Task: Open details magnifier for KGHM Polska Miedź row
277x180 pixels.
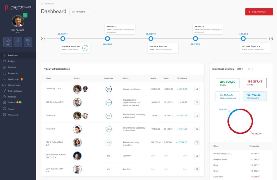Action: [197, 143]
